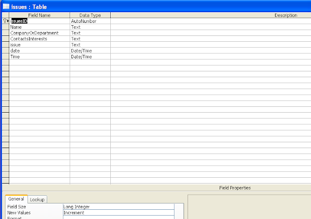Click the row selector for the issue field

pos(5,45)
